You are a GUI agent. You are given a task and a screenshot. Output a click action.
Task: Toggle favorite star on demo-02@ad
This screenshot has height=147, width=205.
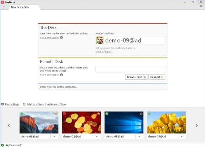(99, 114)
